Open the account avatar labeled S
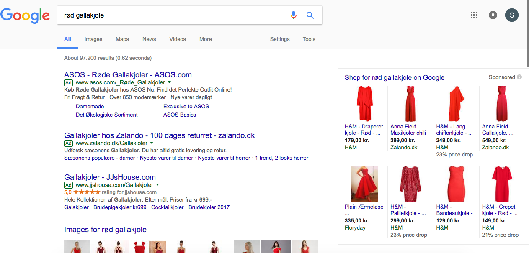 [x=511, y=15]
